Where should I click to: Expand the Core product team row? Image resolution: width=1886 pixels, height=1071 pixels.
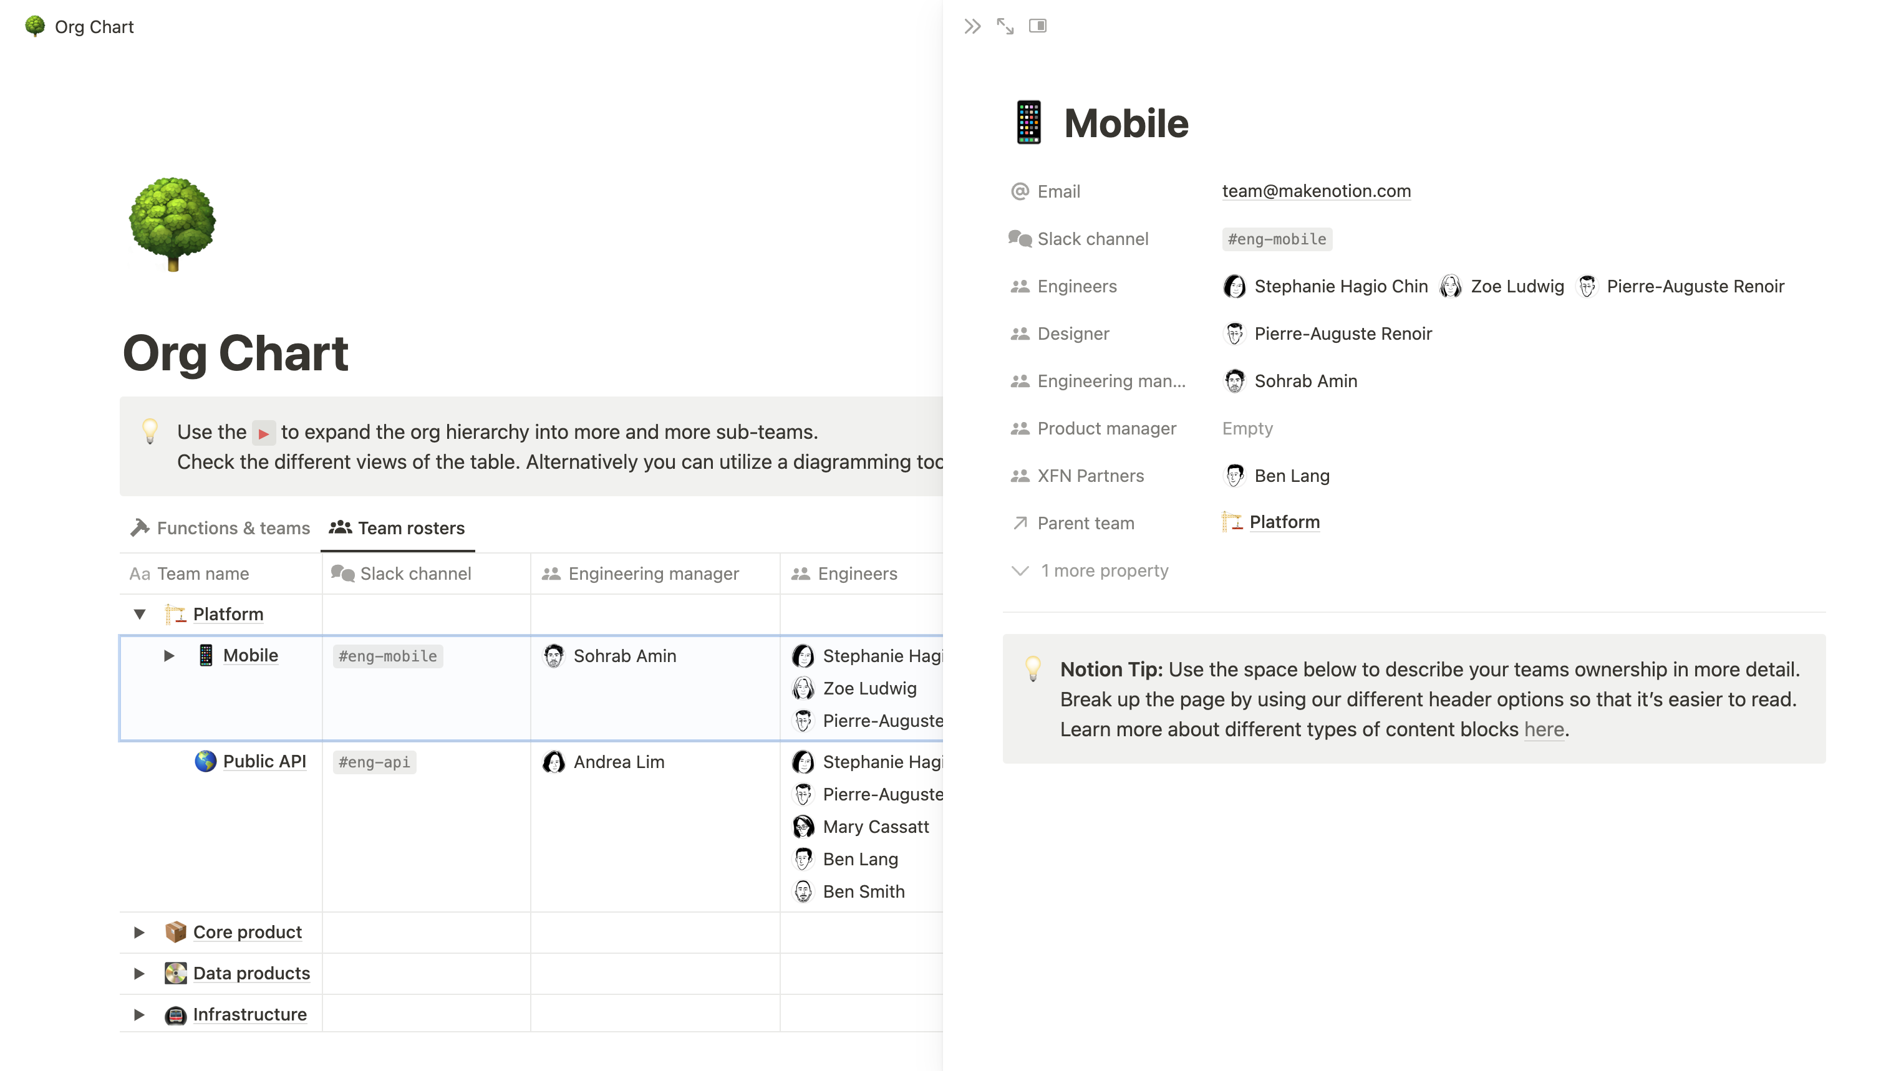[140, 932]
